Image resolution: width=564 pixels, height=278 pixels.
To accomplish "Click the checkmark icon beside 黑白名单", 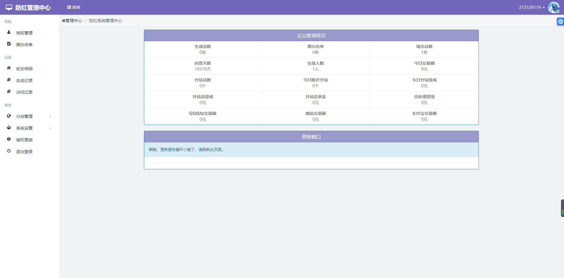I will [9, 44].
